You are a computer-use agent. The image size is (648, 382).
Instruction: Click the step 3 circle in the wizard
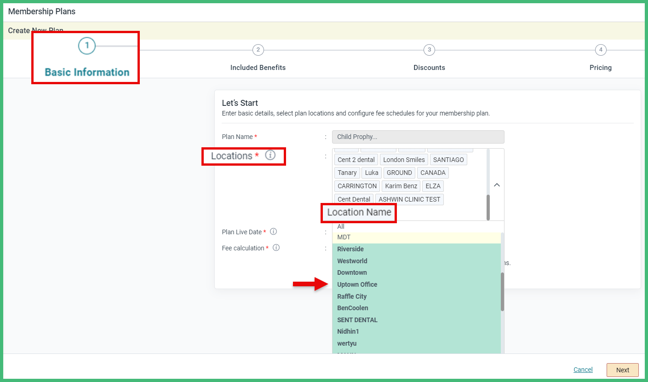(x=429, y=50)
